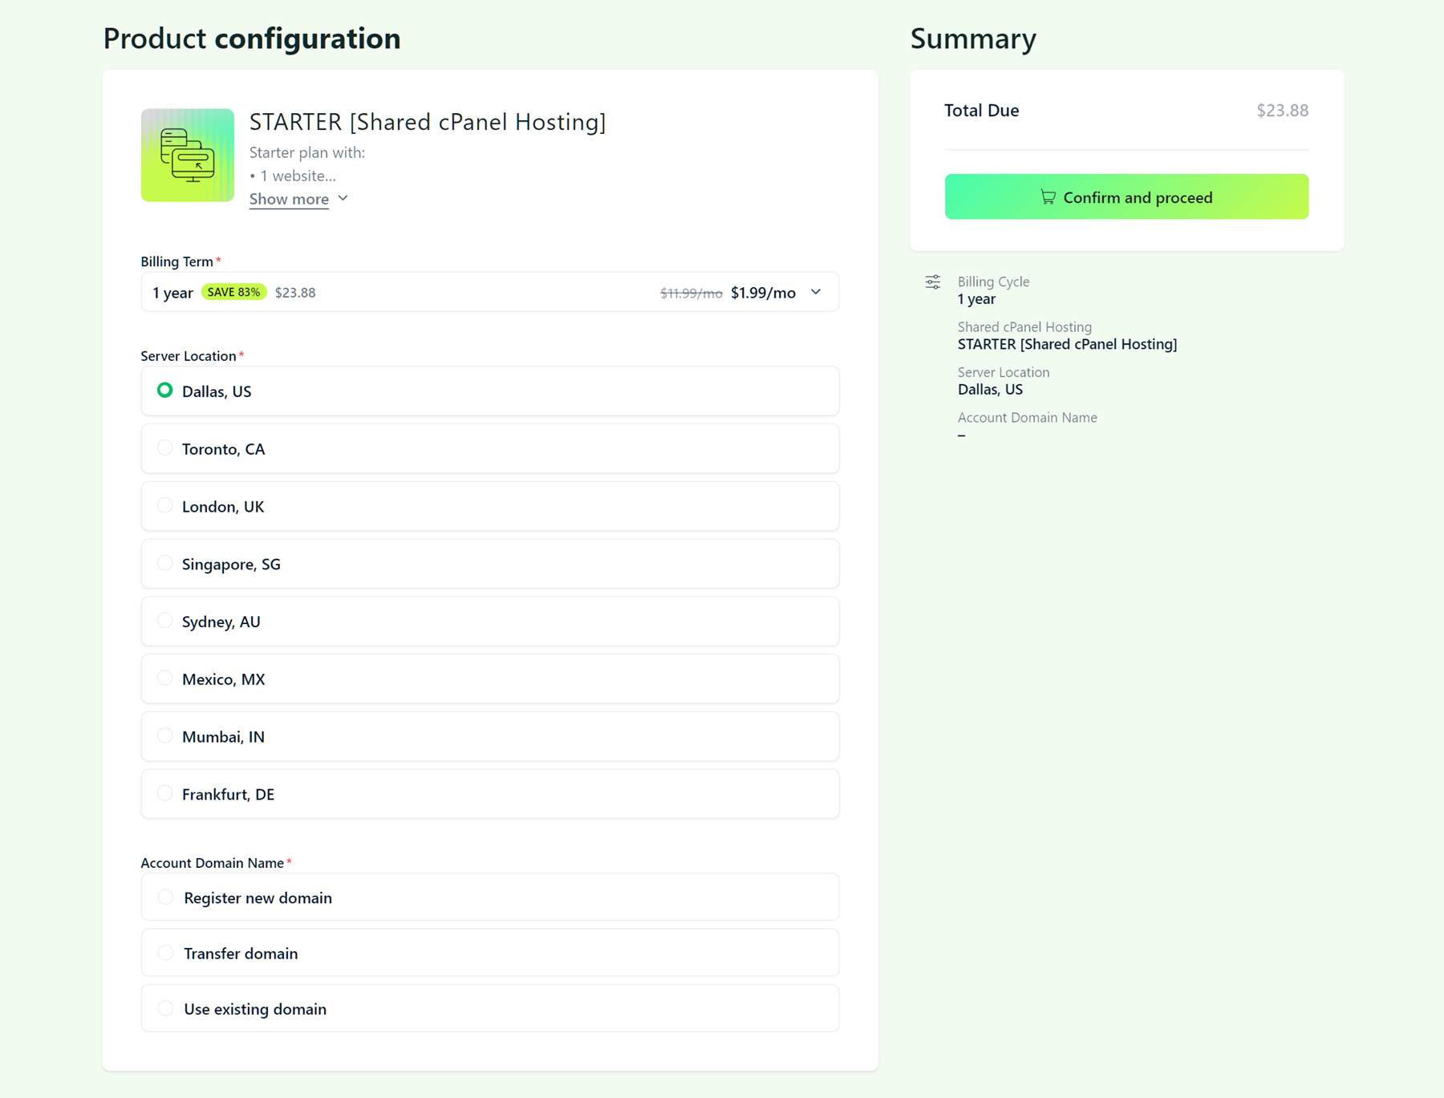Choose Register new domain option
Screen dimensions: 1444x1098
pyautogui.click(x=490, y=897)
